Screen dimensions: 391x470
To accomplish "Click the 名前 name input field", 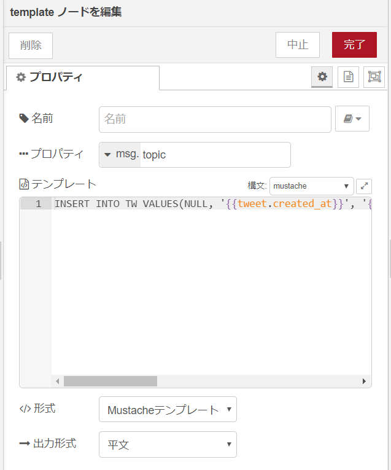I will pyautogui.click(x=215, y=119).
